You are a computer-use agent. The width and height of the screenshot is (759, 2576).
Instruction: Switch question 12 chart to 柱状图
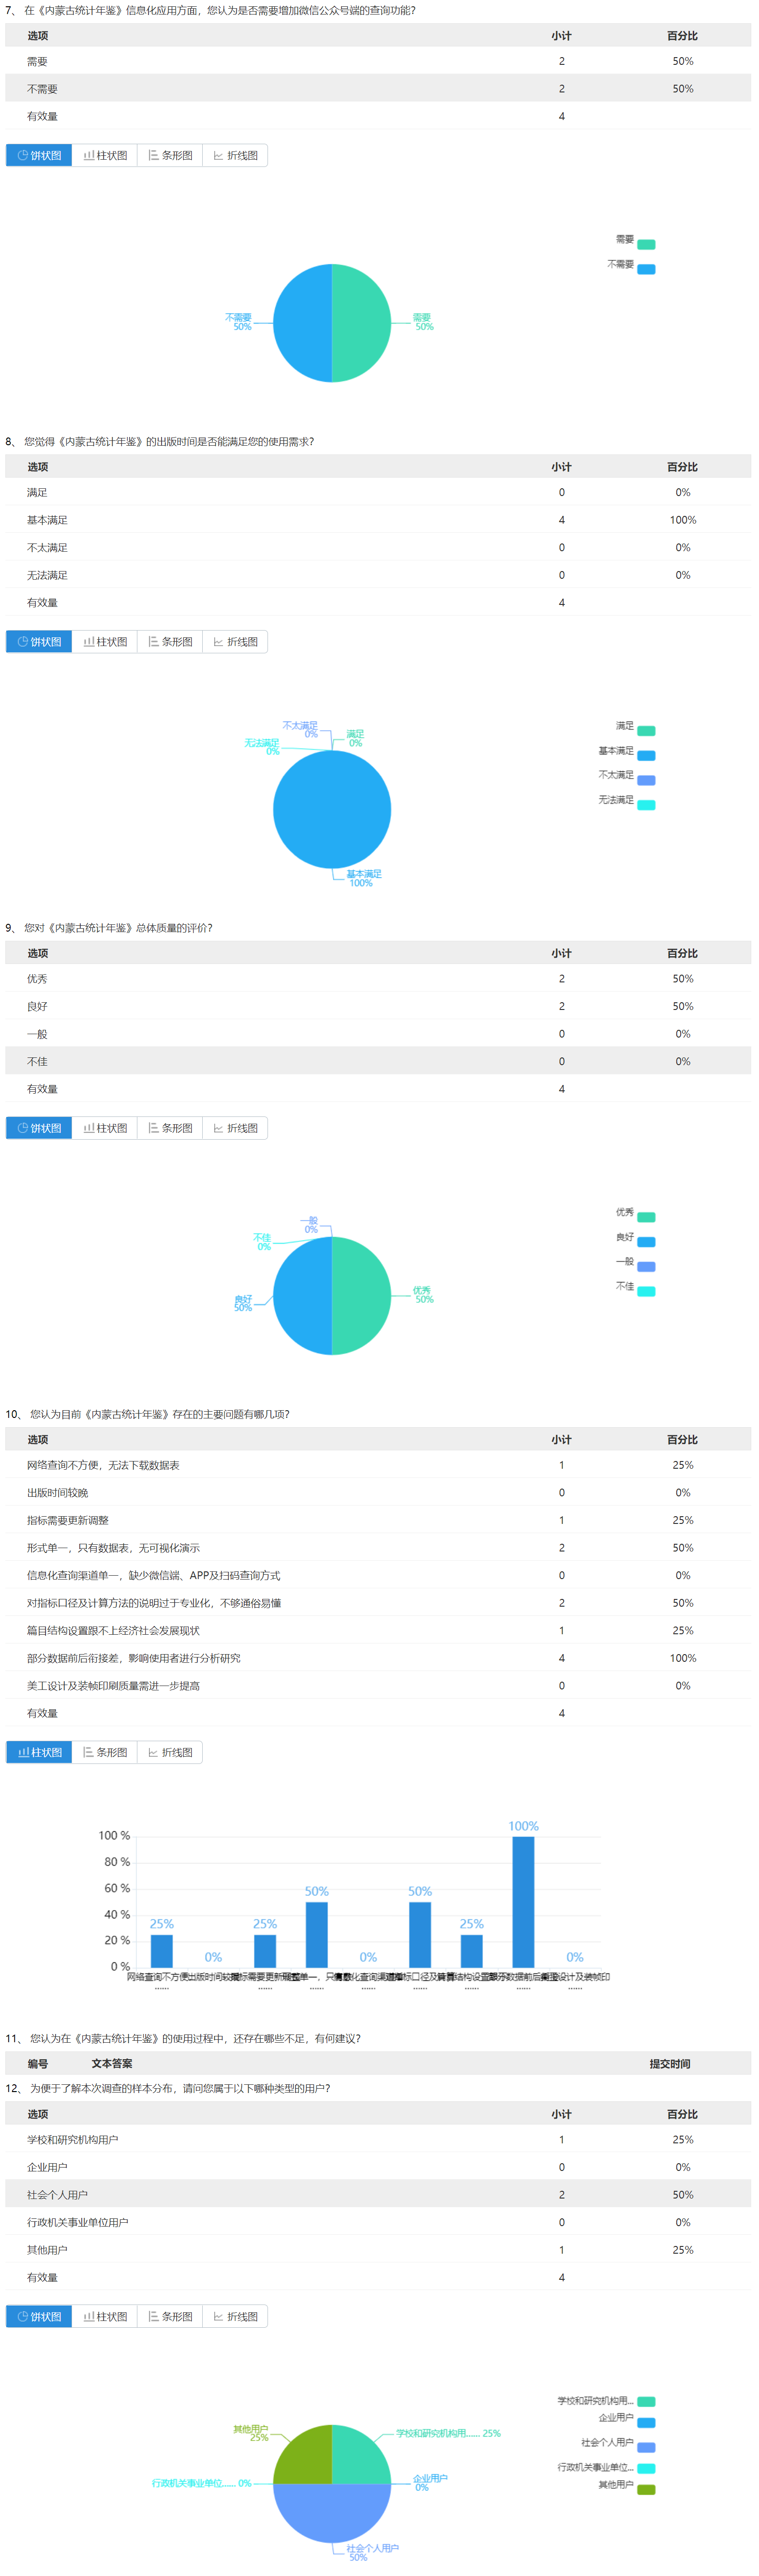click(x=105, y=2316)
